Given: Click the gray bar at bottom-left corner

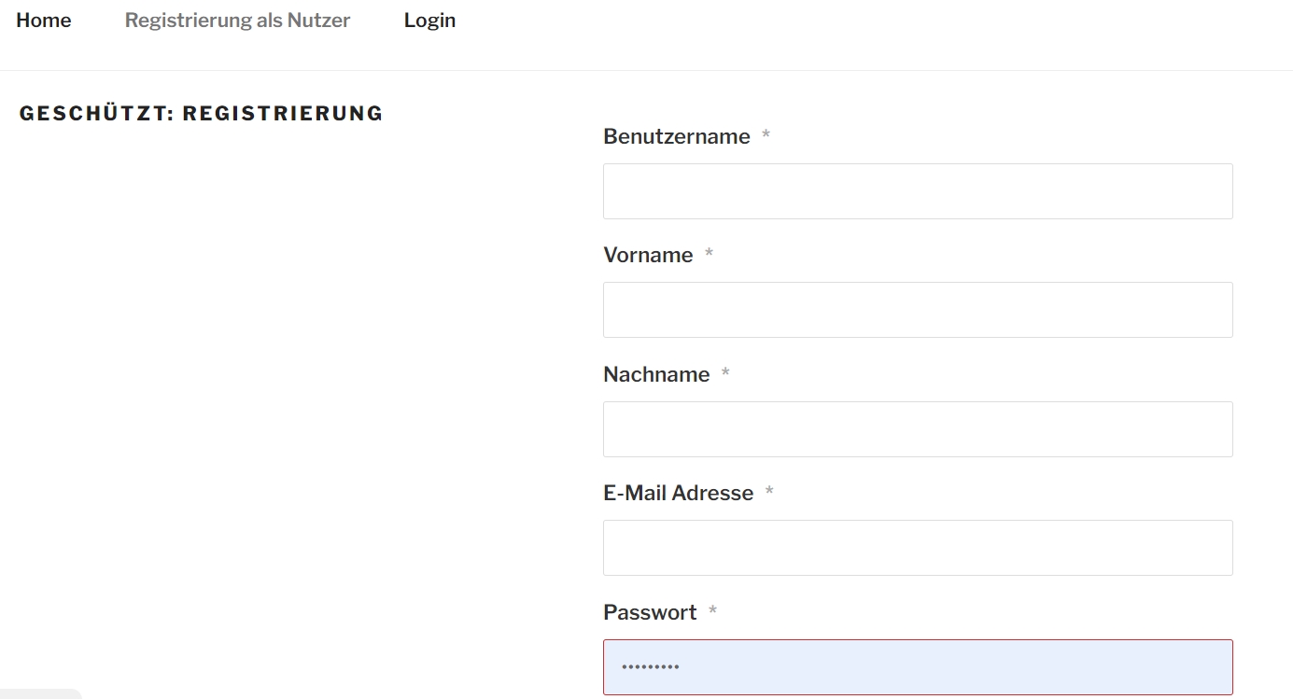Looking at the screenshot, I should [39, 694].
